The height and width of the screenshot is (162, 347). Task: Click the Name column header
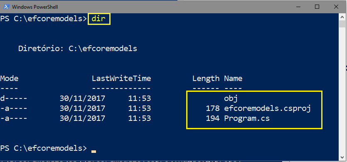tap(233, 79)
